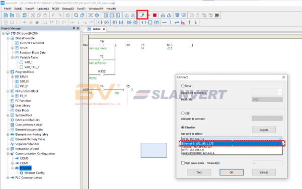Click the Upload from PLC icon

click(169, 15)
